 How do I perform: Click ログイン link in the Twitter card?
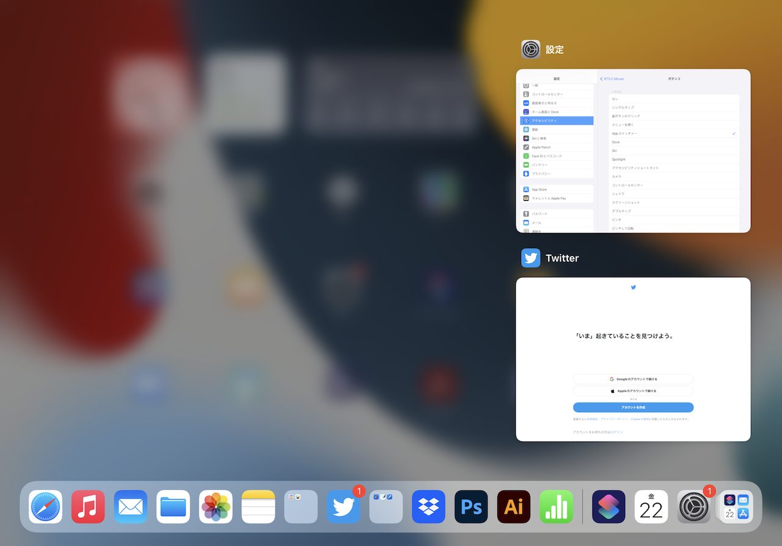617,432
